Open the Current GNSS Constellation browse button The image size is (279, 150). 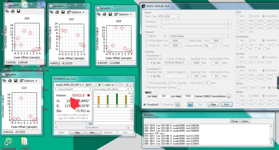coord(229,96)
